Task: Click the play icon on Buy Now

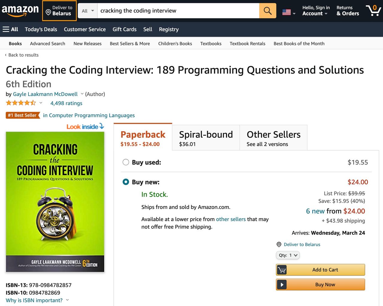Action: pyautogui.click(x=282, y=285)
